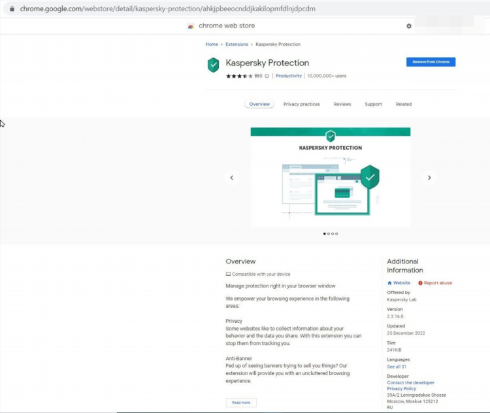
Task: Click the Kaspersky Protection breadcrumb text
Action: tap(278, 44)
